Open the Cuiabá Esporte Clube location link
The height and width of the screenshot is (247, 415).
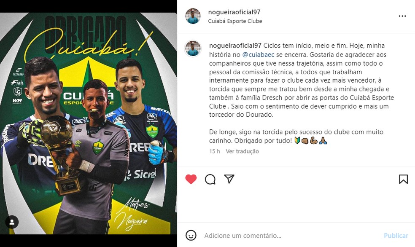(235, 21)
